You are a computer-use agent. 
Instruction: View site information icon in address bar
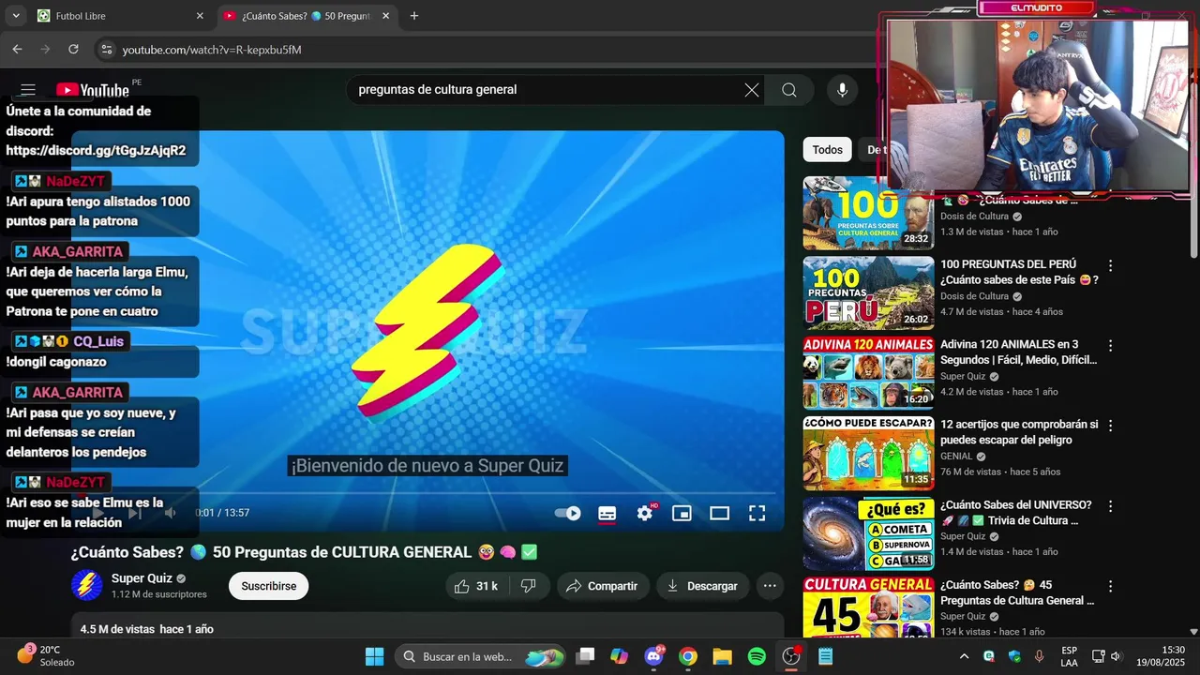tap(106, 50)
